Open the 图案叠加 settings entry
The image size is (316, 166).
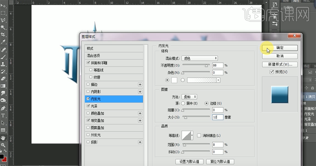click(x=114, y=128)
